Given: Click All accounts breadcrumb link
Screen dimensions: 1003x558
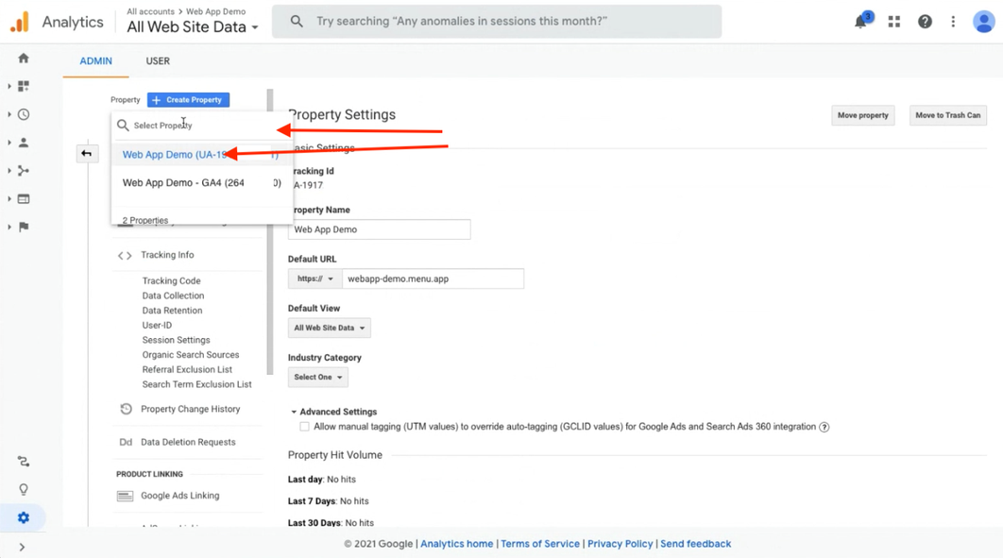Looking at the screenshot, I should tap(150, 11).
